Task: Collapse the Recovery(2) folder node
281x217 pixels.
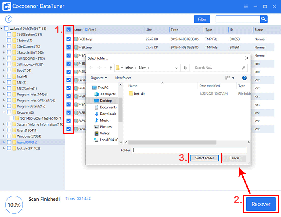Action: tap(4, 112)
